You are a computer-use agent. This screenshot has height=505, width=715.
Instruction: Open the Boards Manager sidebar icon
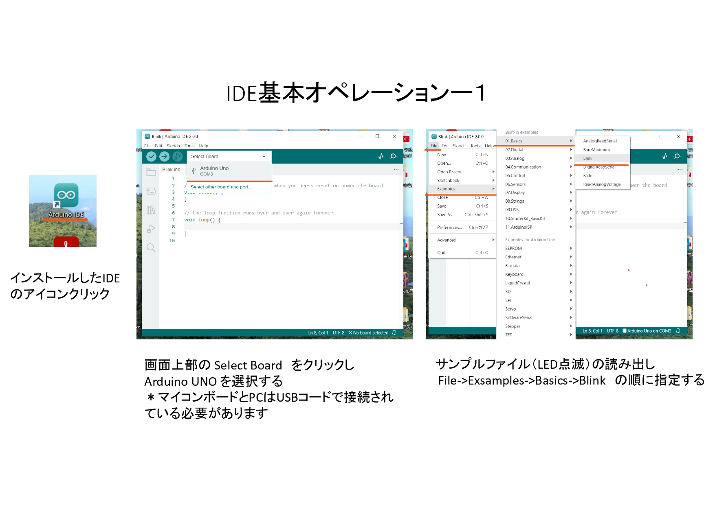coord(151,191)
